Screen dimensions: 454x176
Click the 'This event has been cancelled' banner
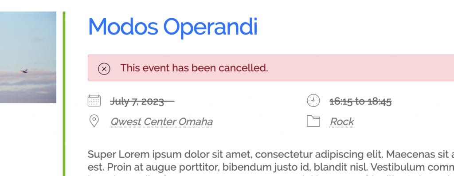coord(271,68)
